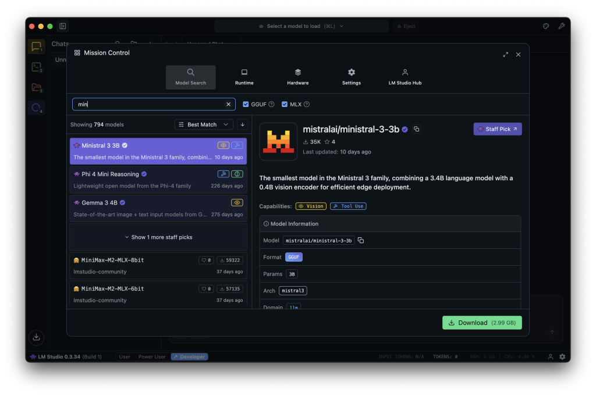Toggle the GGUF format checkbox
The height and width of the screenshot is (396, 596).
246,104
